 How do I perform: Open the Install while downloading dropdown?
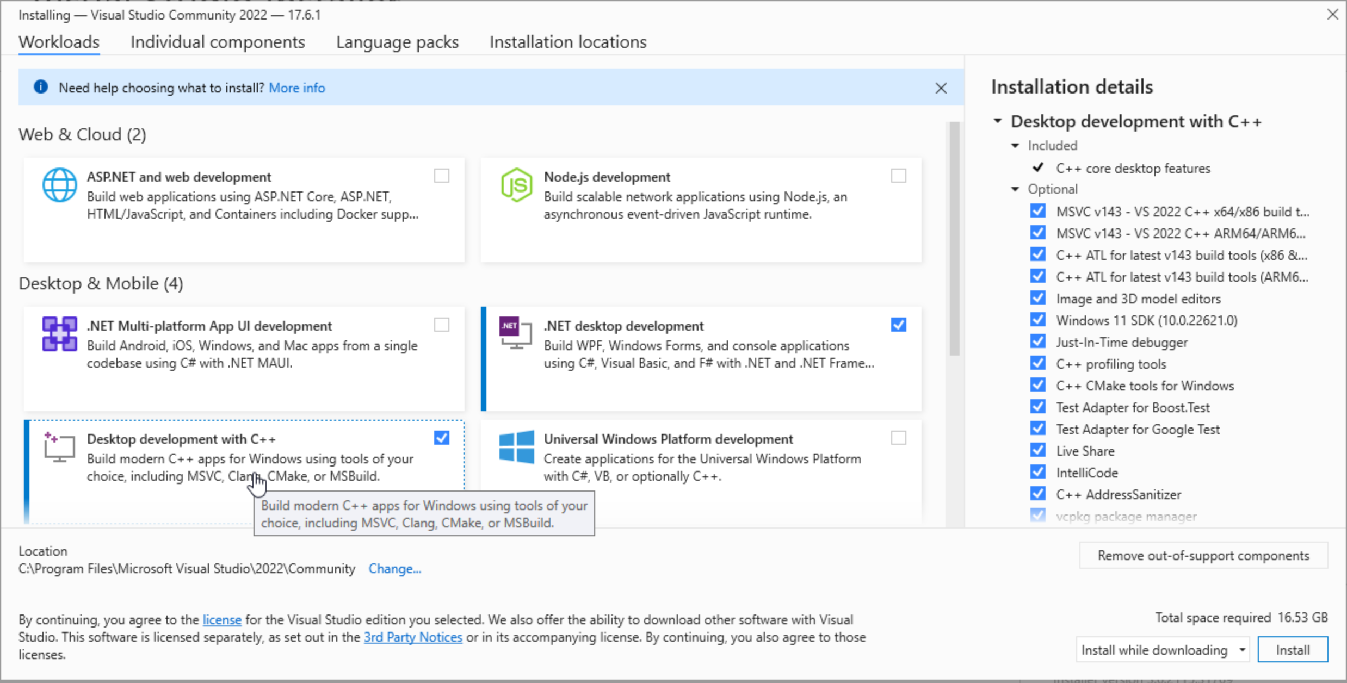pyautogui.click(x=1163, y=650)
